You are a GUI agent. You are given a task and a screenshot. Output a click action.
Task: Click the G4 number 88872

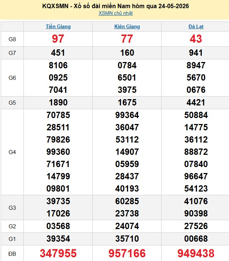[x=196, y=152]
